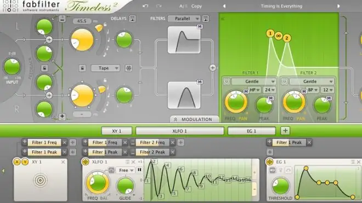This screenshot has width=362, height=203.
Task: Click the EG 1 THRESHOLD knob
Action: pos(280,186)
